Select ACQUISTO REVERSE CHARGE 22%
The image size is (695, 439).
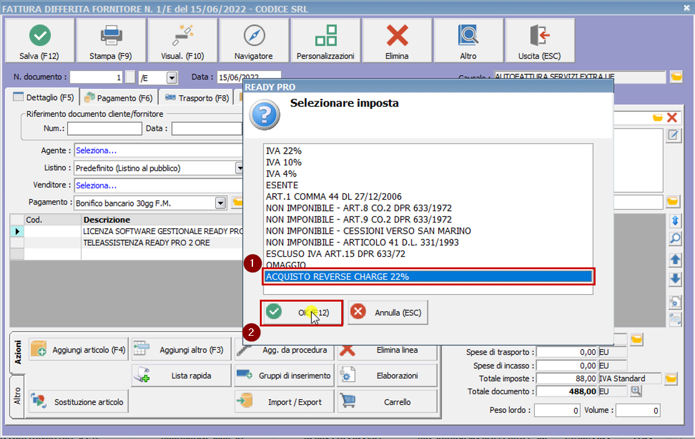[x=428, y=277]
